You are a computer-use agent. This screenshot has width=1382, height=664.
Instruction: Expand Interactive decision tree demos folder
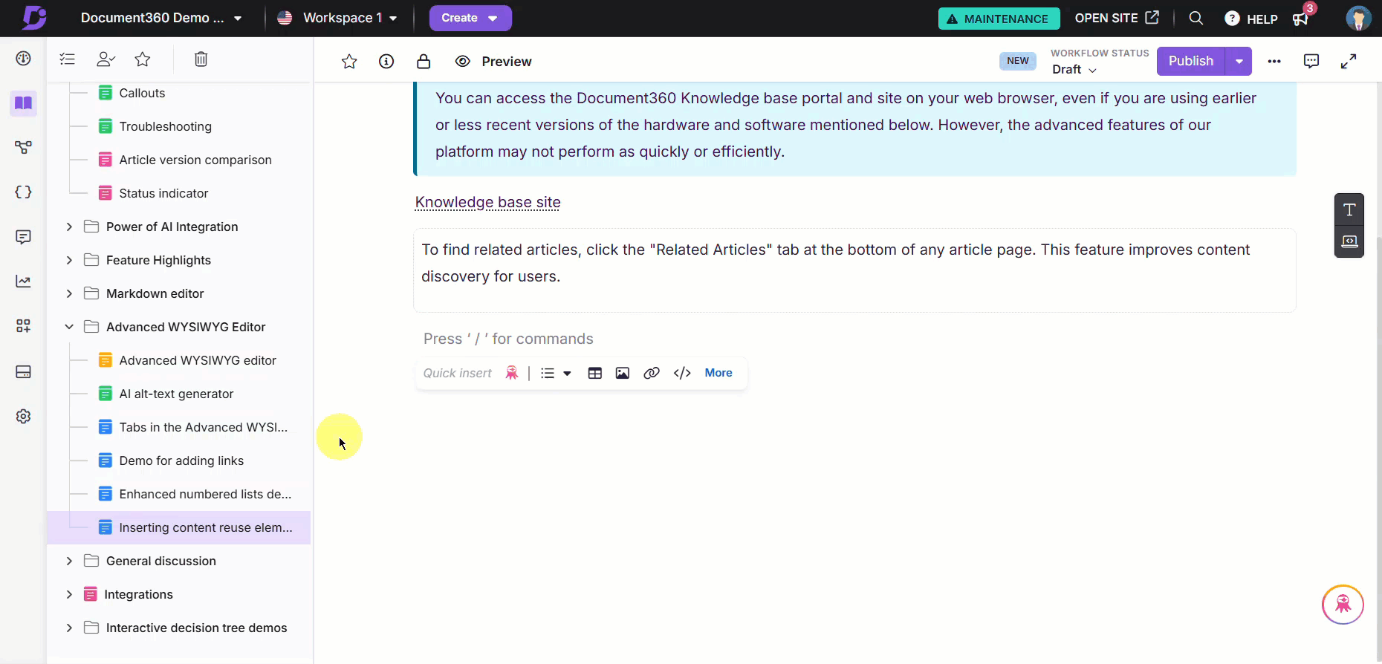[69, 628]
